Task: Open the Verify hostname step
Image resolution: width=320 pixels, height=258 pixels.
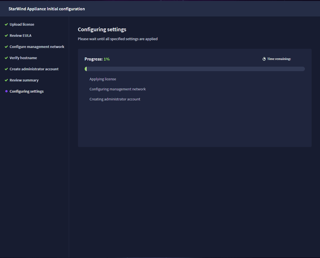Action: coord(23,58)
